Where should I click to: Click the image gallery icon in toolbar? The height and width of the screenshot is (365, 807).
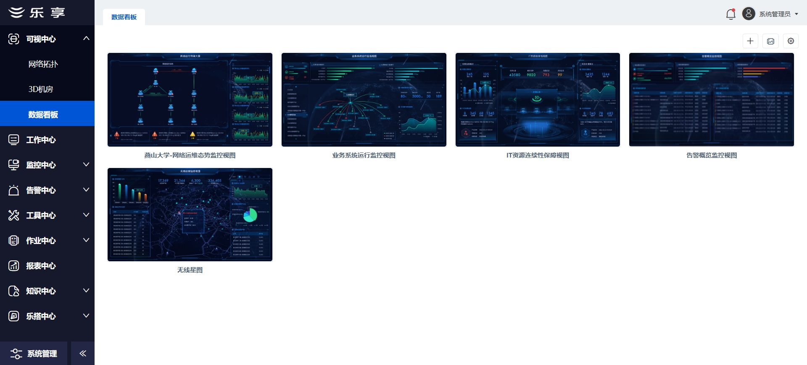click(x=770, y=41)
